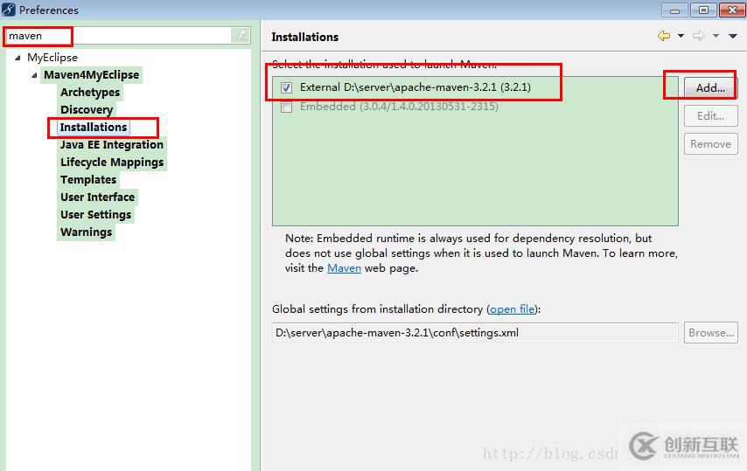
Task: Toggle the Embedded 3.0.4 installation checkbox
Action: [x=286, y=107]
